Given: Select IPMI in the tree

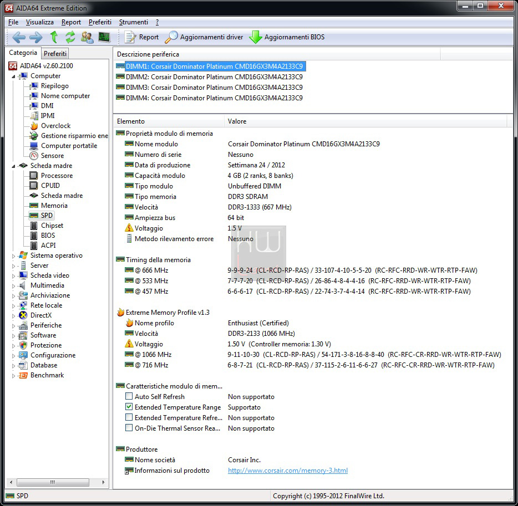Looking at the screenshot, I should [x=48, y=116].
